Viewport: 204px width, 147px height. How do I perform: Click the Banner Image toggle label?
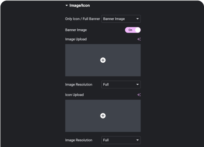(x=76, y=30)
